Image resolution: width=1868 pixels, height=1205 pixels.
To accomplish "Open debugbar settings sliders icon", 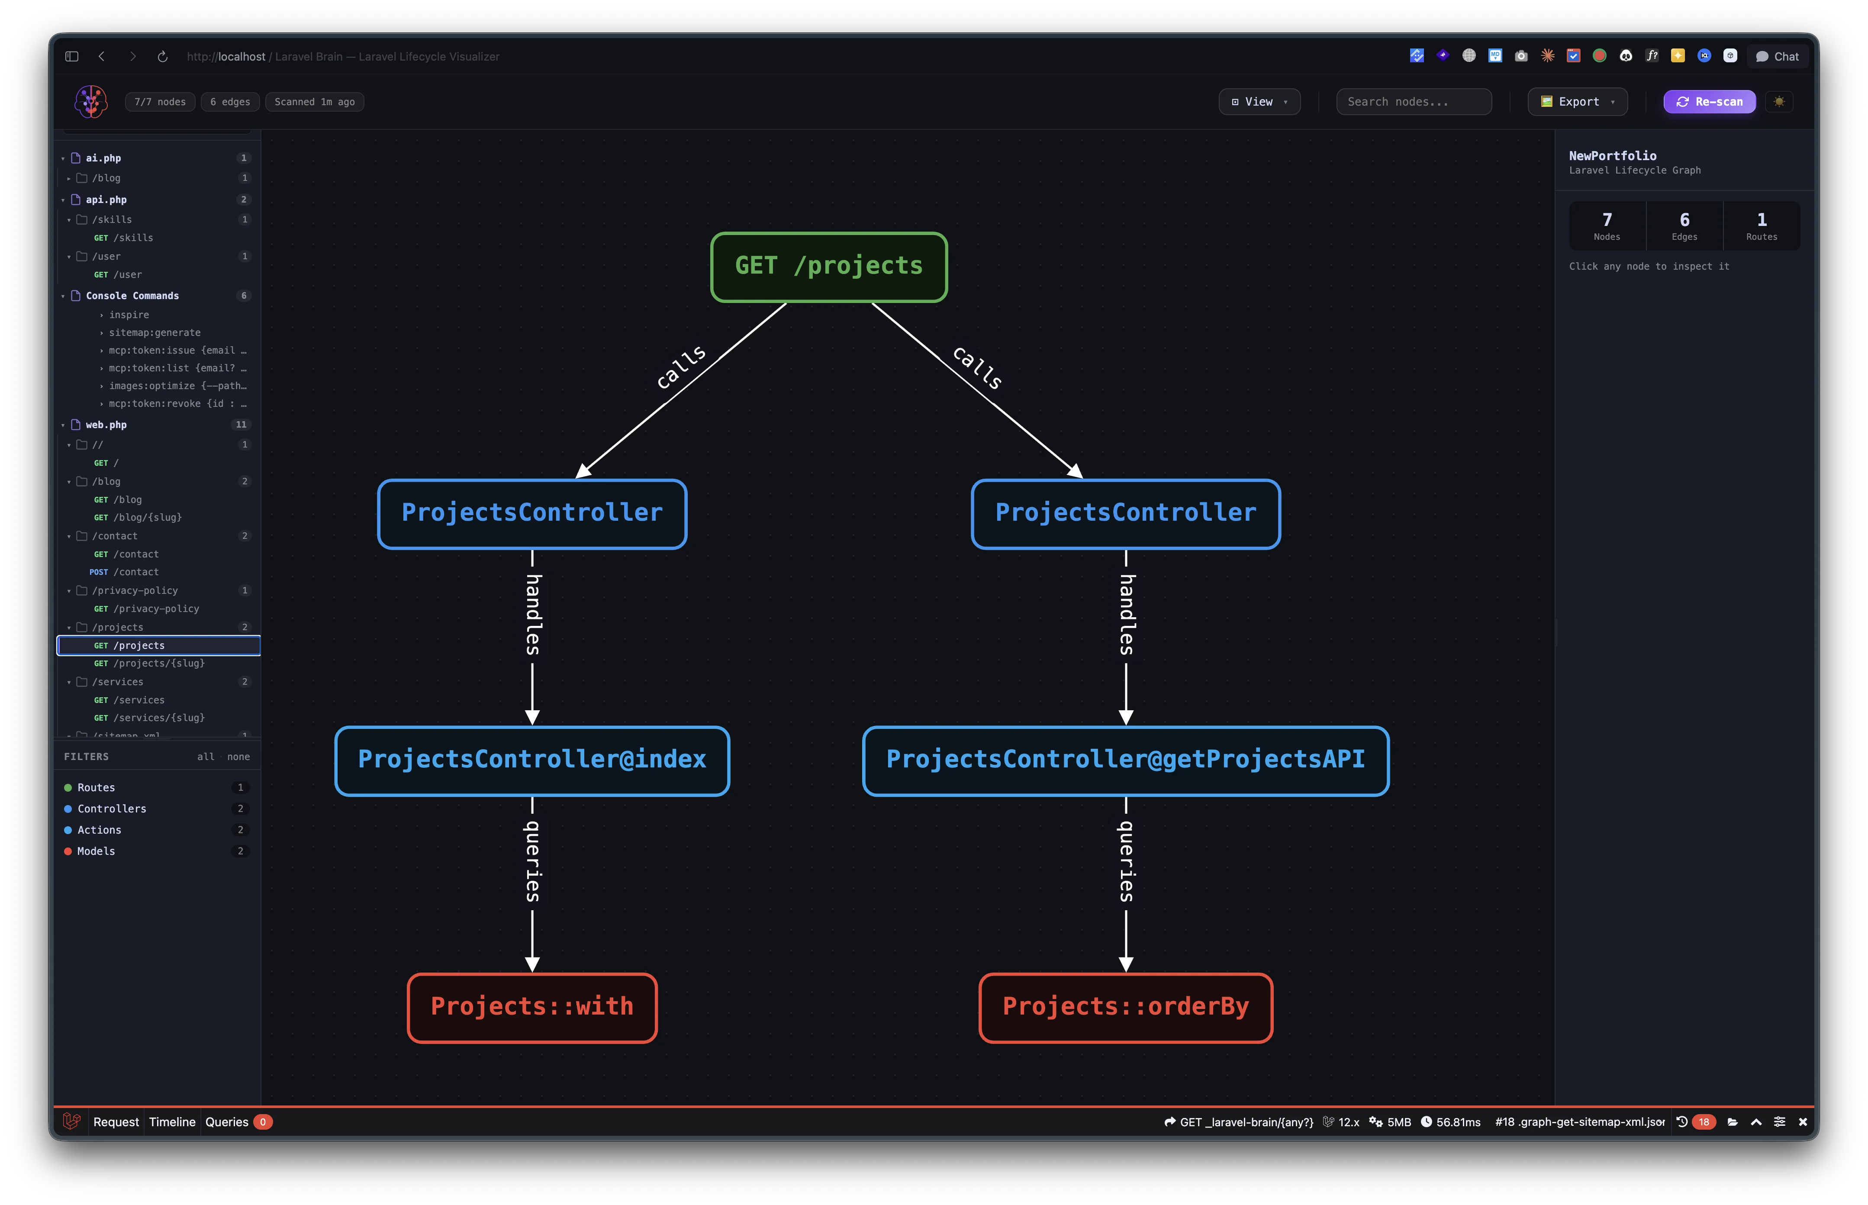I will [1780, 1122].
